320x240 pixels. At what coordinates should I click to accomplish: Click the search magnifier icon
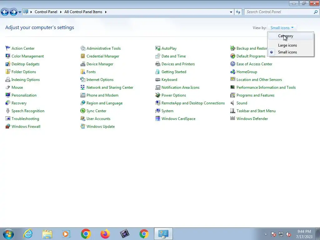coord(316,12)
